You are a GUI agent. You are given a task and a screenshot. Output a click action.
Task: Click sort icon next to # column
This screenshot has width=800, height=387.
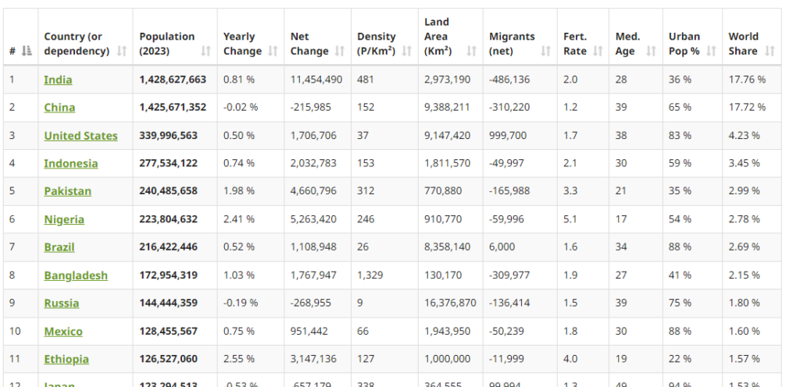27,51
